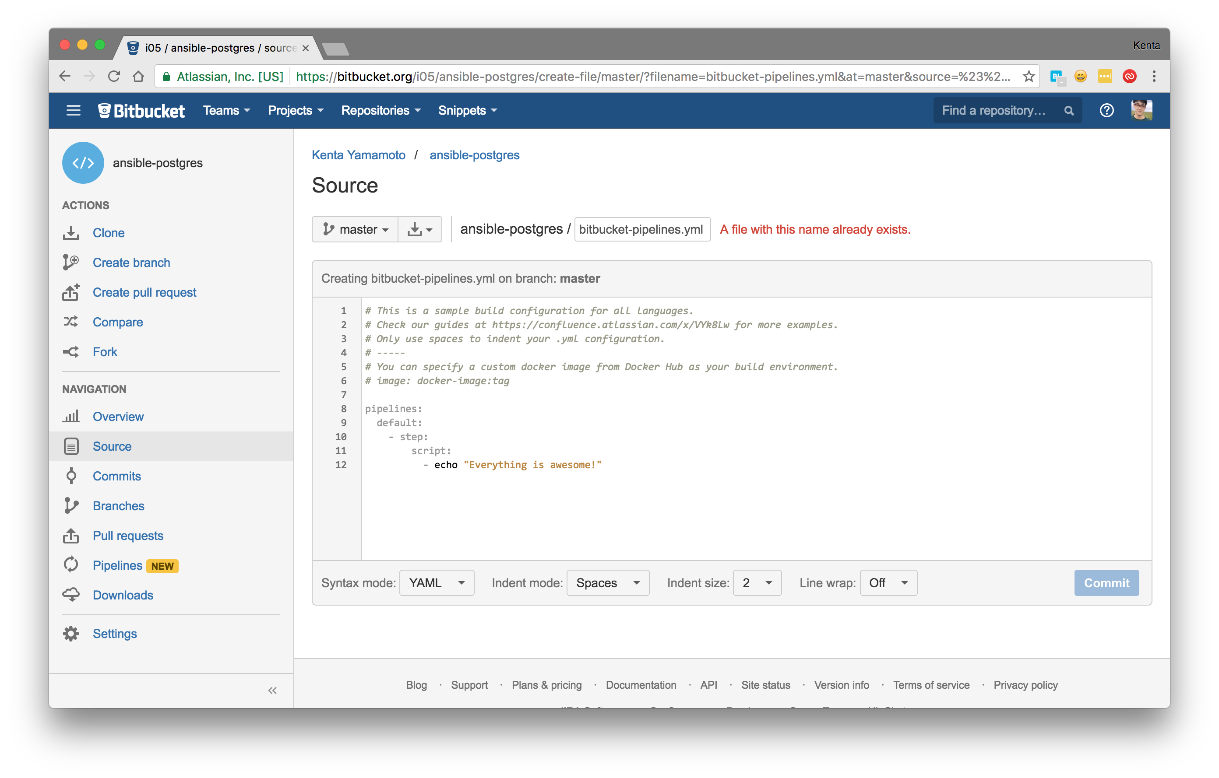The image size is (1219, 778).
Task: Open the Line wrap dropdown
Action: point(888,583)
